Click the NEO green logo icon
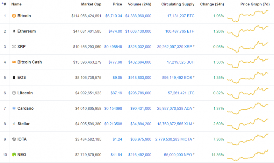274x163 pixels. 14,154
